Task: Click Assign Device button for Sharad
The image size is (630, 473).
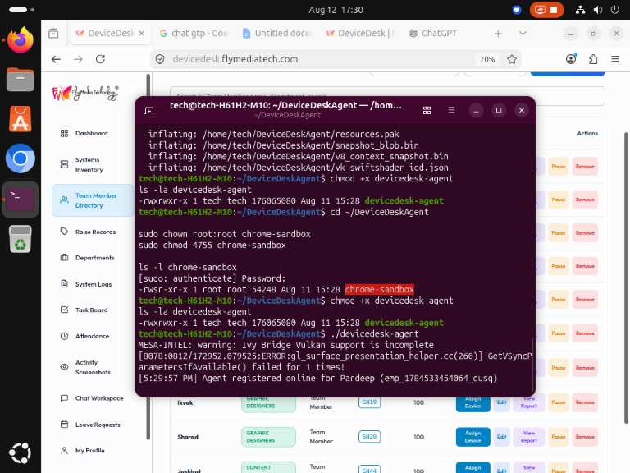Action: coord(472,437)
